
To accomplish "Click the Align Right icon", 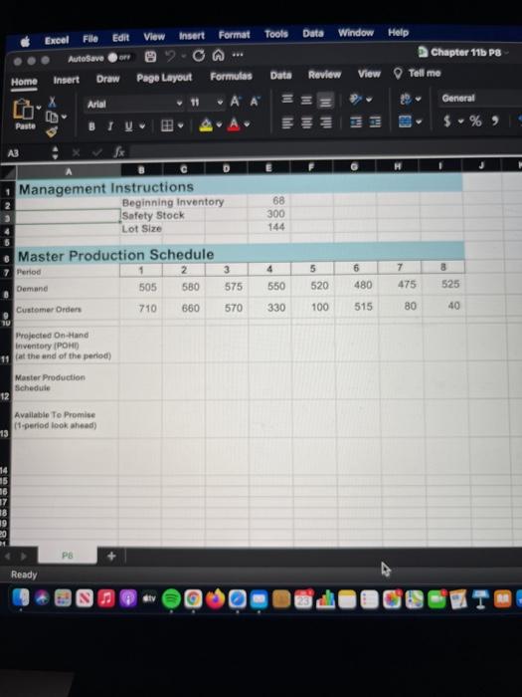I will click(x=326, y=122).
